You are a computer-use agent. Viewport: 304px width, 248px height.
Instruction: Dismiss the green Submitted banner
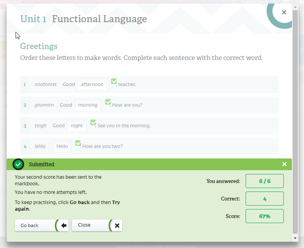point(284,164)
